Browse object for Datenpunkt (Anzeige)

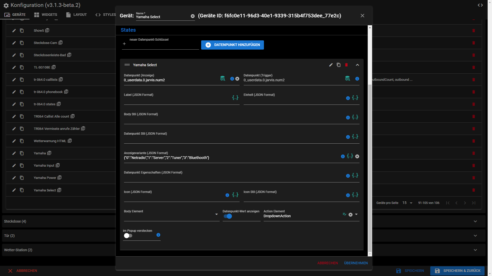pos(223,79)
